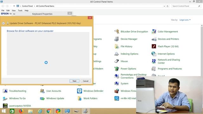This screenshot has width=203, height=114.
Task: Launch Firefox from the taskbar
Action: tap(21, 111)
